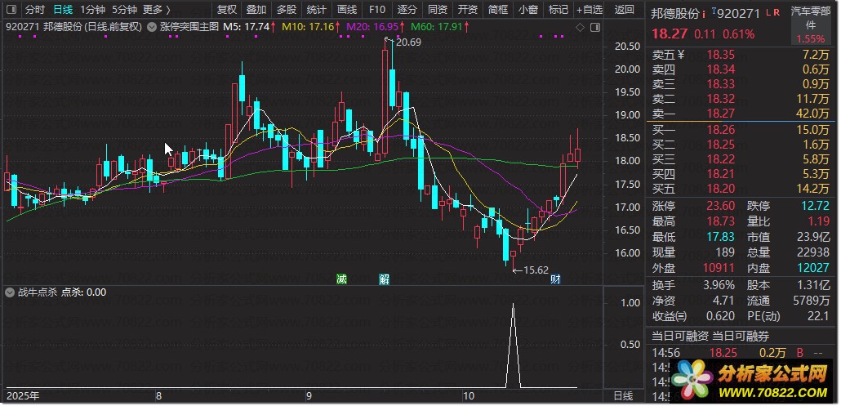Toggle the left sidebar panel icon
The height and width of the screenshot is (406, 841).
(x=11, y=10)
